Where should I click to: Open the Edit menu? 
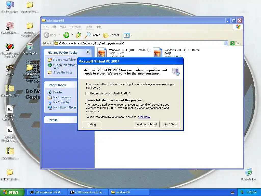tap(54, 27)
